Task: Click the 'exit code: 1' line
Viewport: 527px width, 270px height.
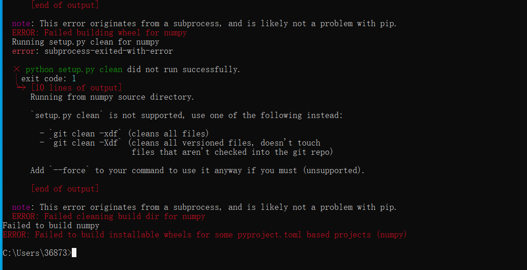Action: click(x=49, y=79)
